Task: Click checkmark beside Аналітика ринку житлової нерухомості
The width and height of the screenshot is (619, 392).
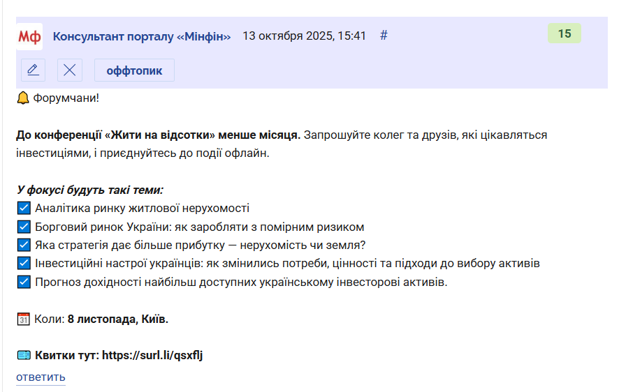Action: click(24, 208)
